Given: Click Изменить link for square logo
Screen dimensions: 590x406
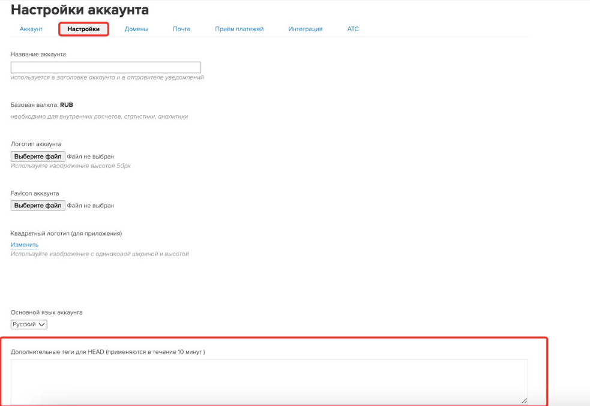Looking at the screenshot, I should (25, 245).
